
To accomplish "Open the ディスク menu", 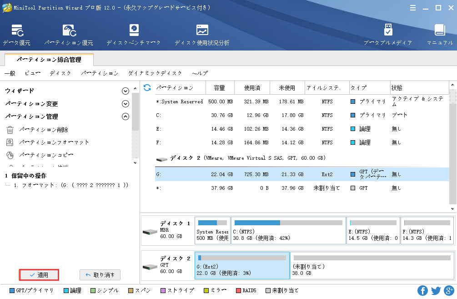I will pos(60,73).
